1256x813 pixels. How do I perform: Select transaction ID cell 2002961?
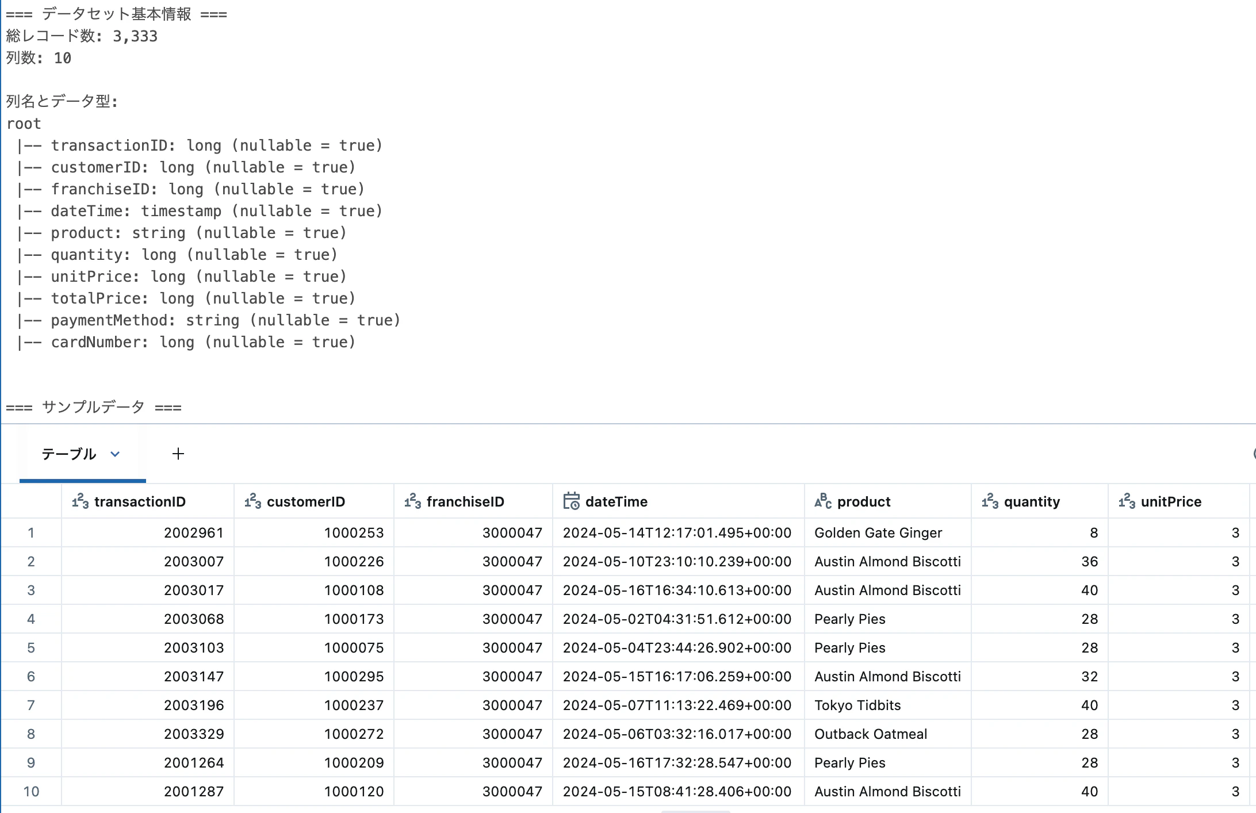tap(148, 532)
